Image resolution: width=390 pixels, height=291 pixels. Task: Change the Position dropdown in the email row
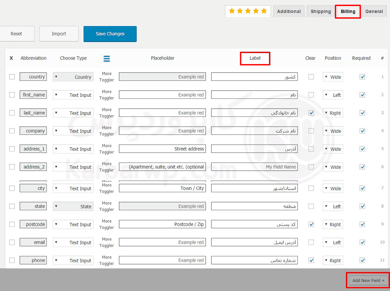[x=333, y=242]
